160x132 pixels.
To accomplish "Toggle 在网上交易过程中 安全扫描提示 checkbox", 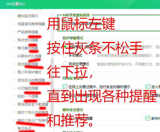I will pyautogui.click(x=65, y=87).
